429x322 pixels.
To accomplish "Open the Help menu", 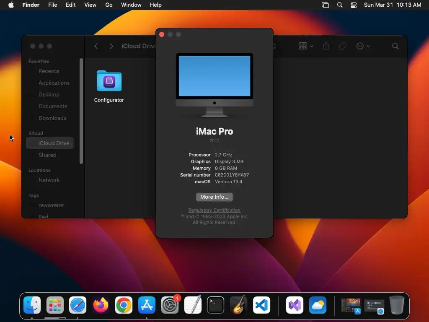I will [x=156, y=5].
